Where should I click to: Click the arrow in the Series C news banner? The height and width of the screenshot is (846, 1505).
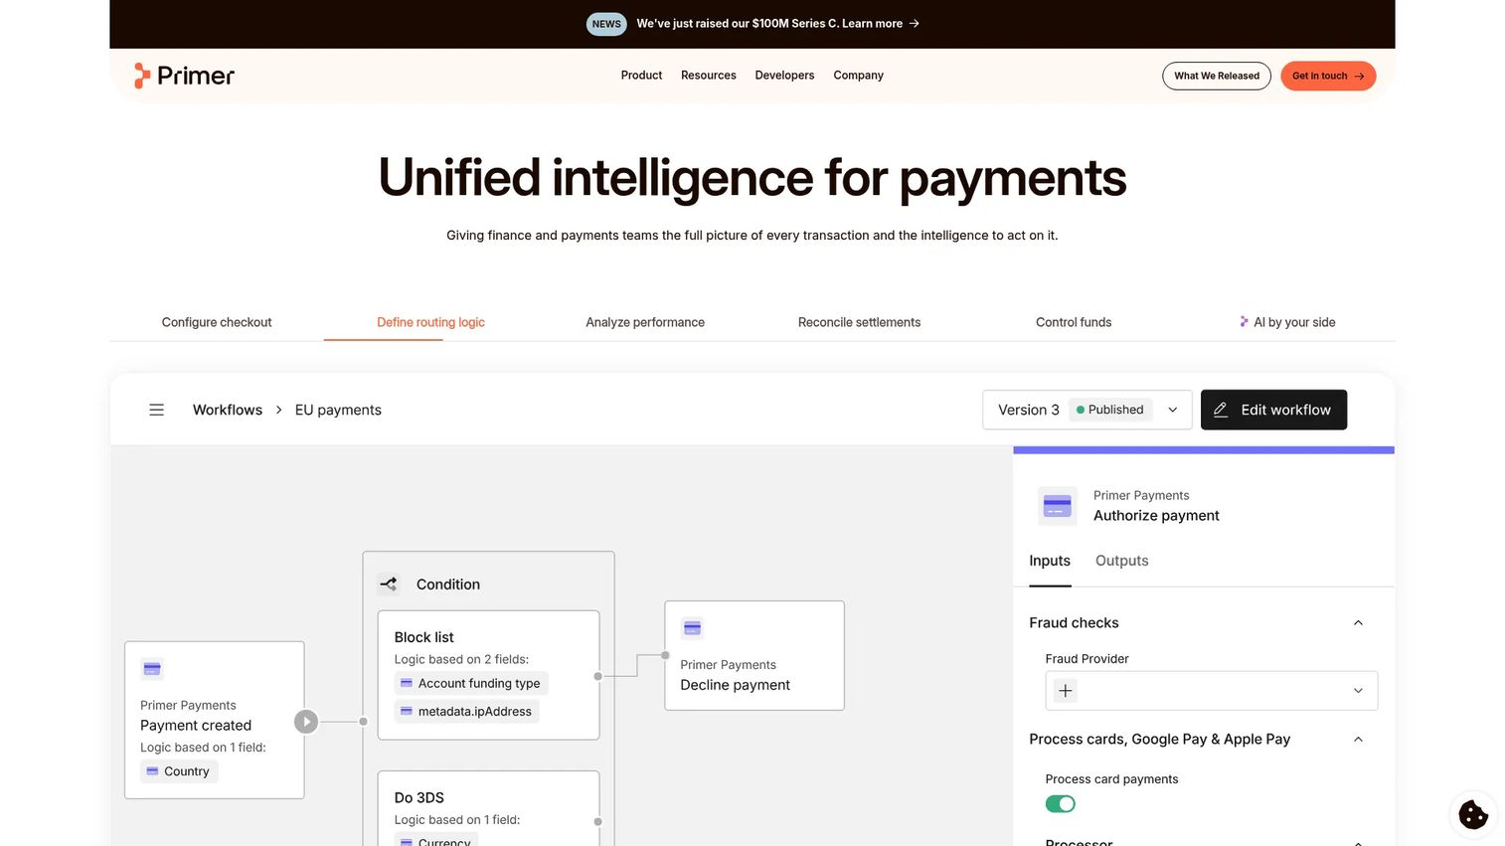click(x=914, y=24)
